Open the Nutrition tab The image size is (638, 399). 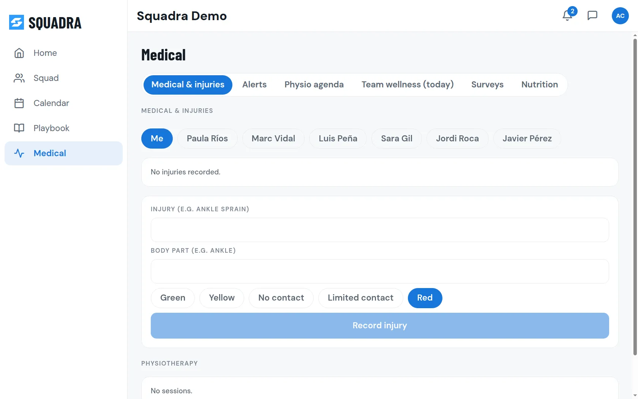(x=540, y=85)
